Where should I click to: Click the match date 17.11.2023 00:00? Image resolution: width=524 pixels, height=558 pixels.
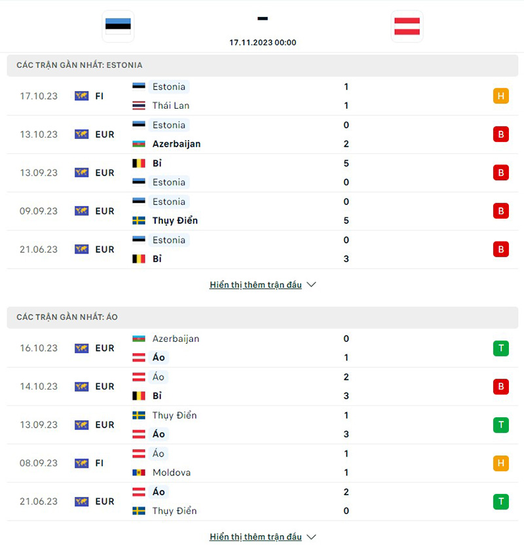click(263, 43)
